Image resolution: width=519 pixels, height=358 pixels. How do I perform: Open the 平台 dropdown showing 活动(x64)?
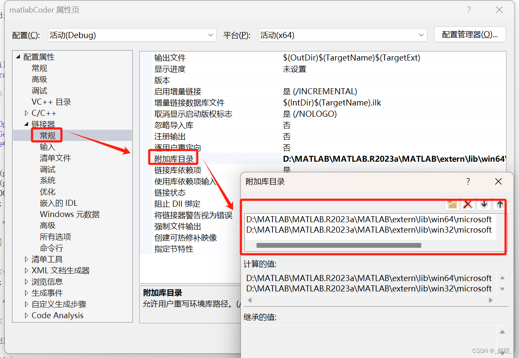coord(342,35)
